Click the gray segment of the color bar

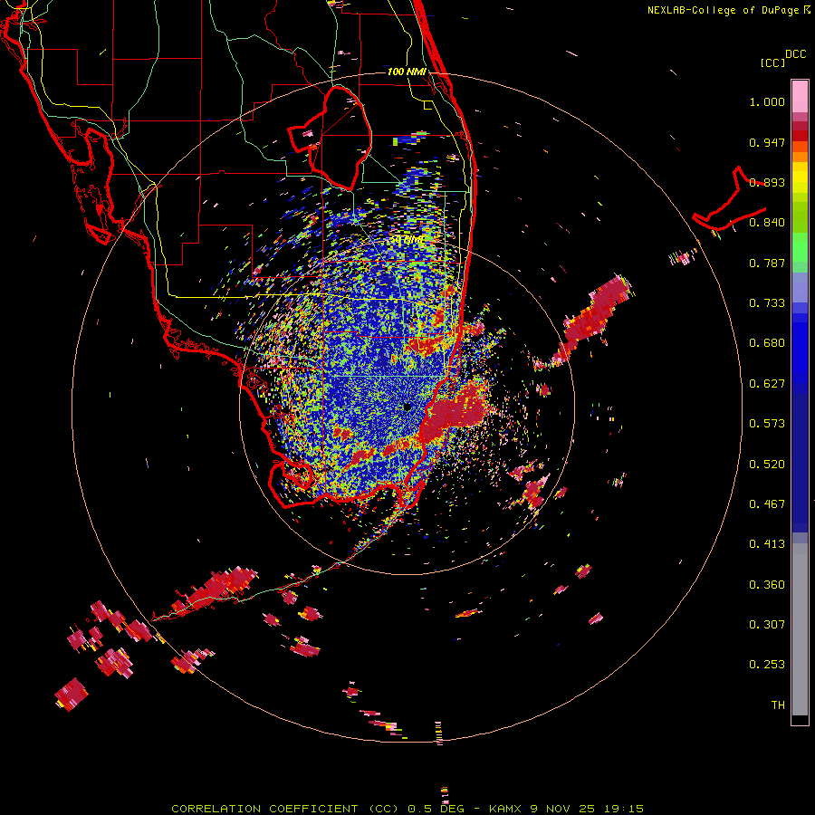(x=800, y=629)
